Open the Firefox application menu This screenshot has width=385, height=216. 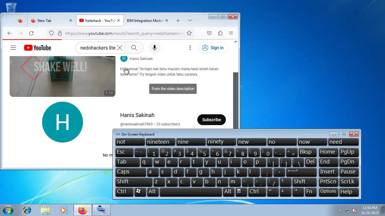point(231,33)
